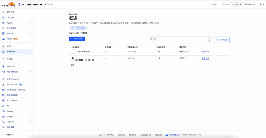View analytics for dev_managed widget

coord(205,52)
